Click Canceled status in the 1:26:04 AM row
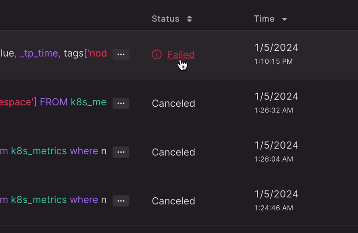 point(173,152)
